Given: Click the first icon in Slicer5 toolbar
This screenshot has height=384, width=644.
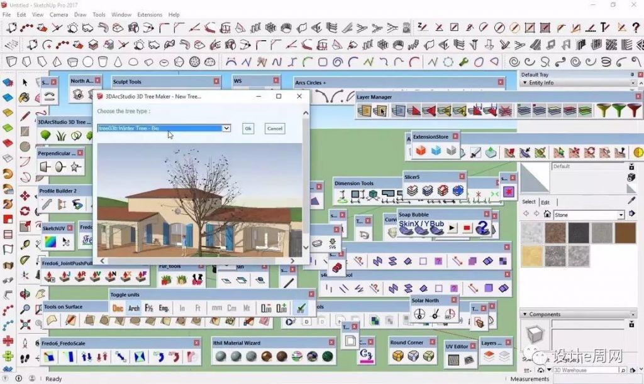Looking at the screenshot, I should click(x=412, y=191).
